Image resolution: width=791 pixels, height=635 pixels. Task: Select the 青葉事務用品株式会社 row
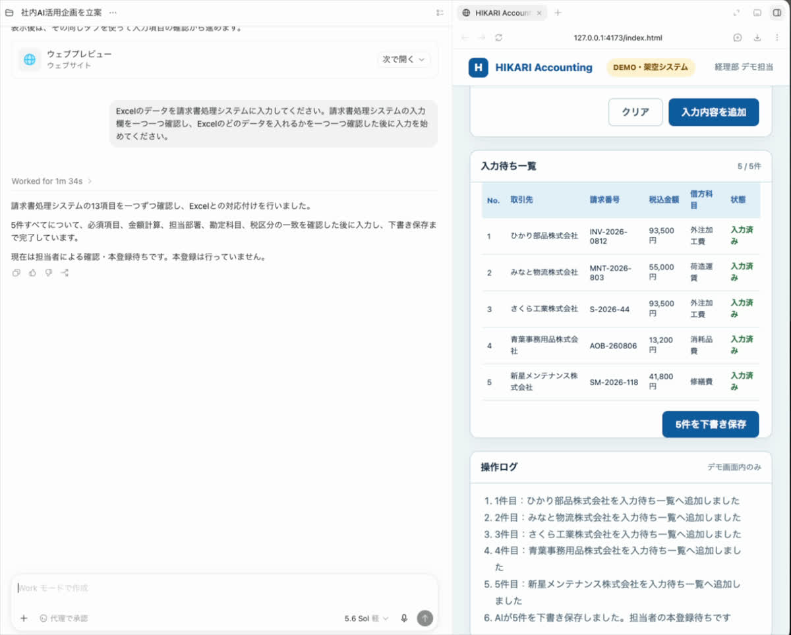point(620,345)
